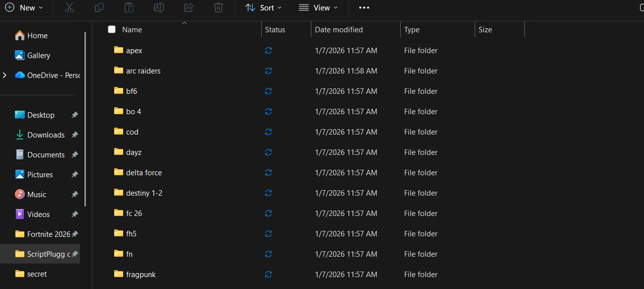Open Documents in the sidebar
Screen dimensions: 644x289
pos(46,155)
